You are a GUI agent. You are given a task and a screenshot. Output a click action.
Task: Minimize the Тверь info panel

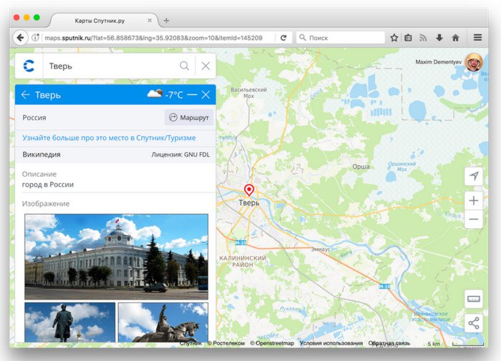192,94
